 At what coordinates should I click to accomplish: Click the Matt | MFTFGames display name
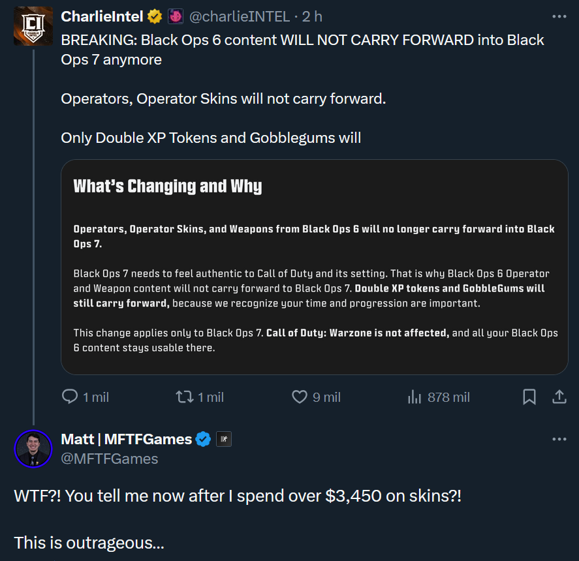click(126, 440)
